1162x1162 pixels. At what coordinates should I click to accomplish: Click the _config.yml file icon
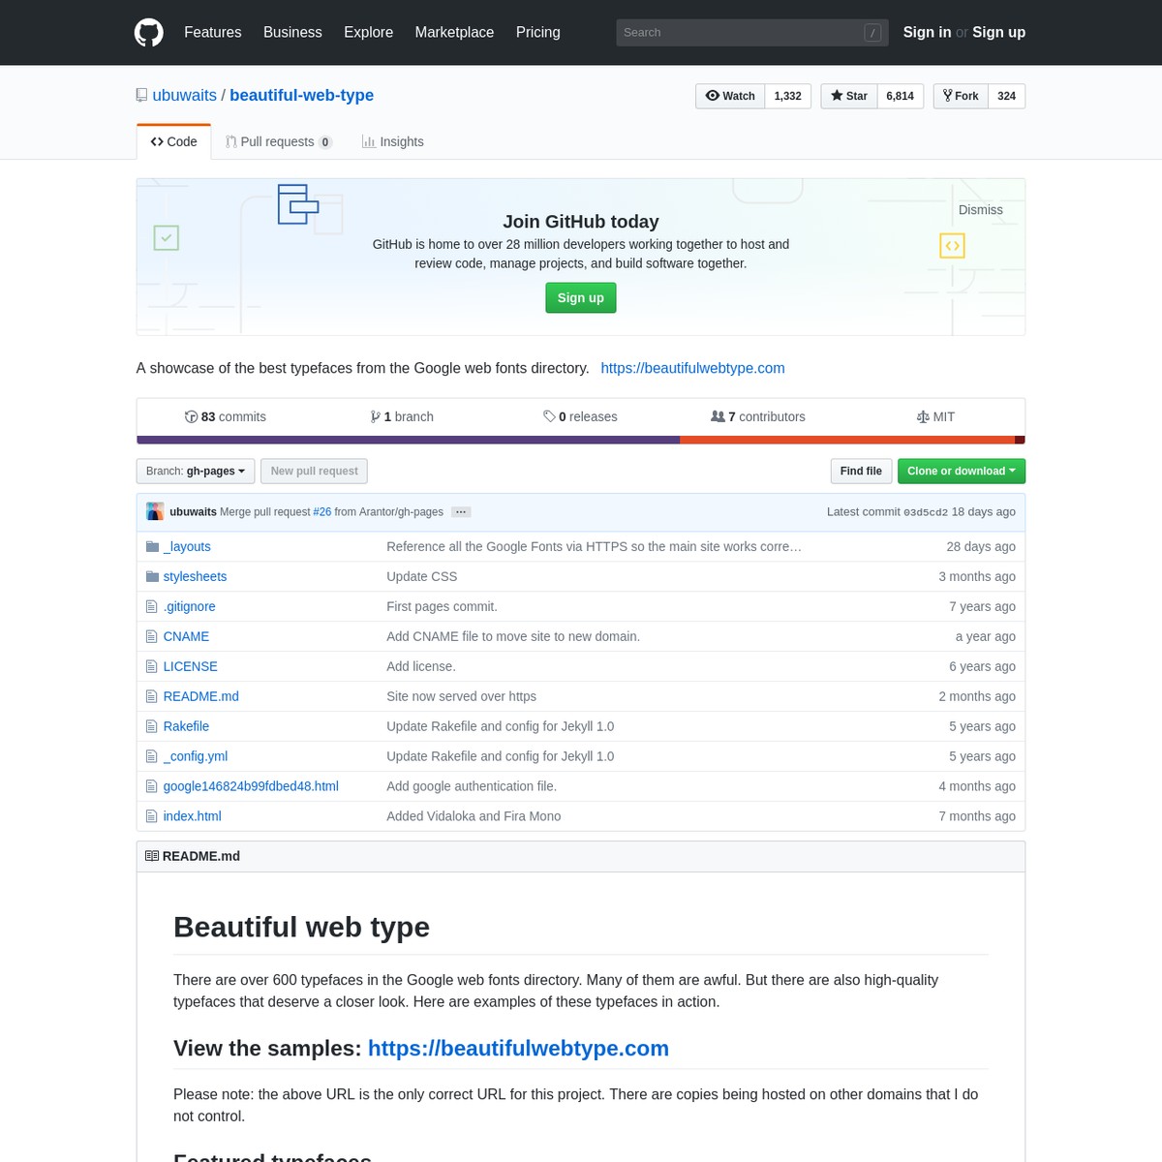pos(151,757)
